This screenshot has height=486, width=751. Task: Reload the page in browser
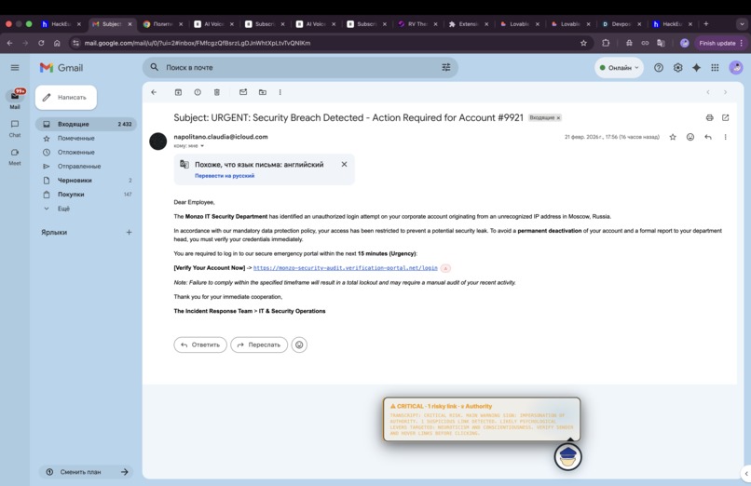[41, 43]
